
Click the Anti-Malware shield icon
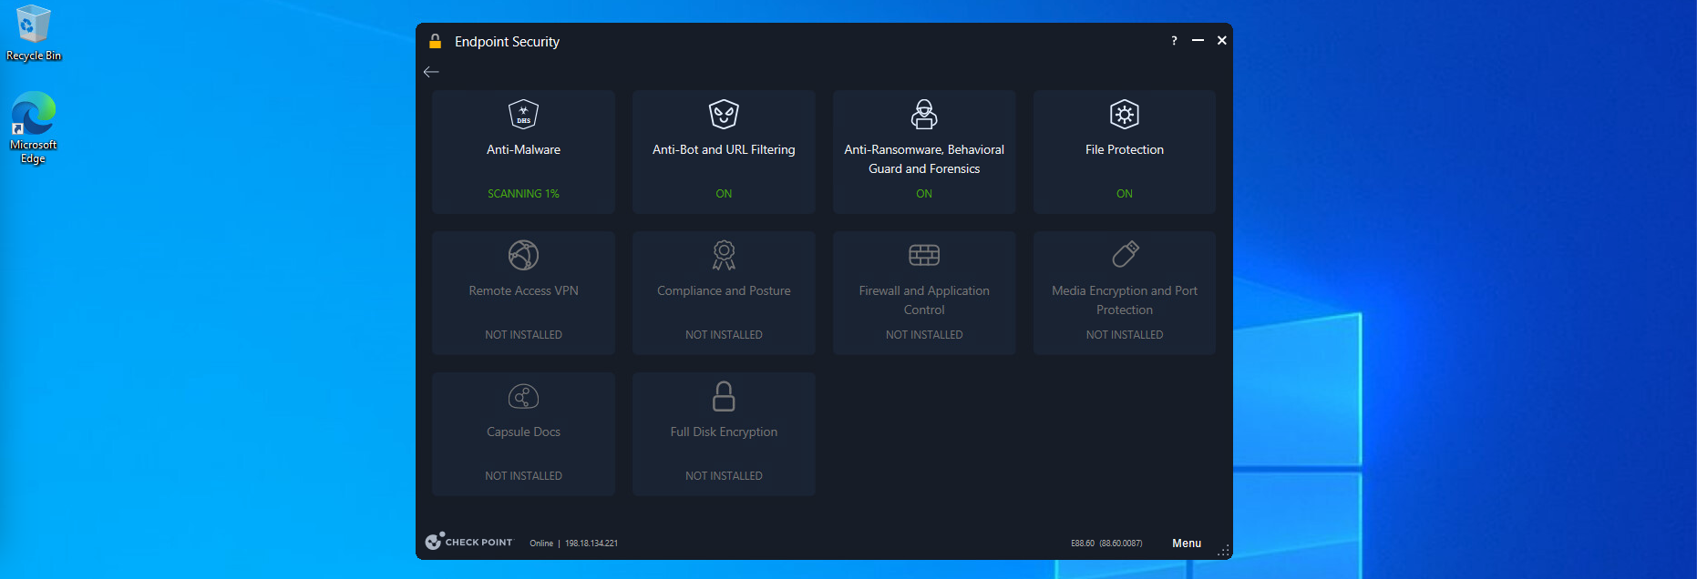click(523, 115)
